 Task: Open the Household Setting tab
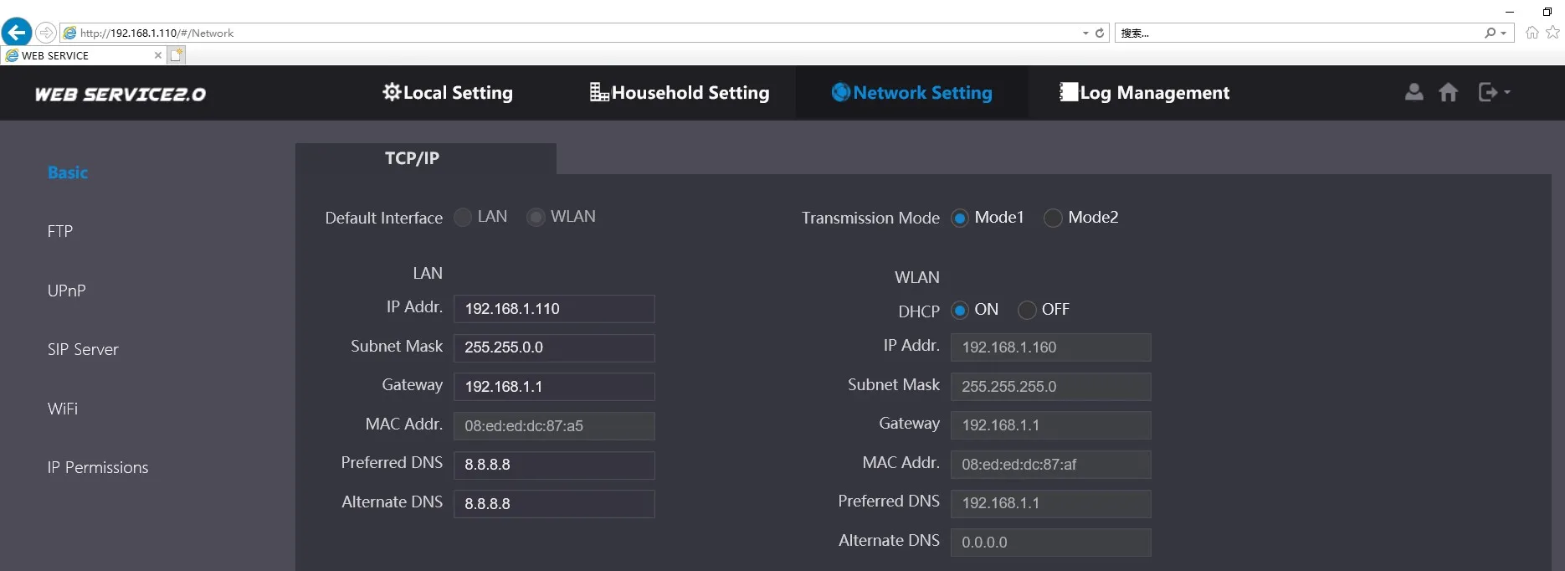click(680, 93)
